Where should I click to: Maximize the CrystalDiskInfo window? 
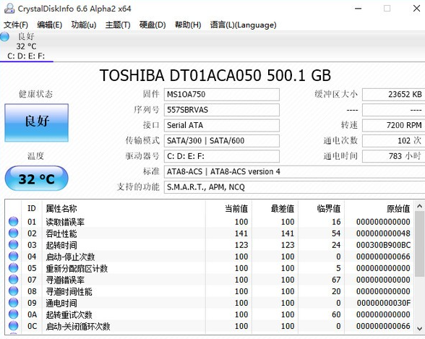pos(387,9)
